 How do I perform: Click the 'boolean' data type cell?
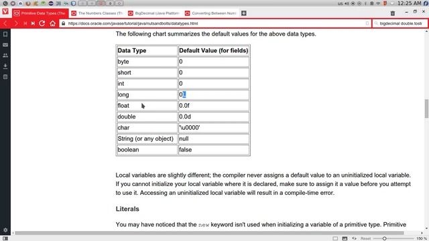point(147,150)
